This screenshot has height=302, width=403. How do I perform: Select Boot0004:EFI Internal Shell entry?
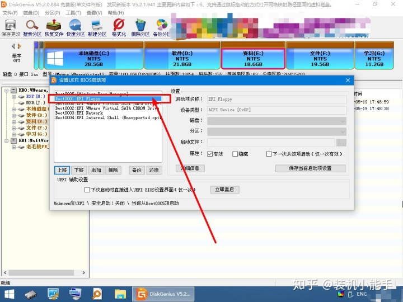click(108, 117)
